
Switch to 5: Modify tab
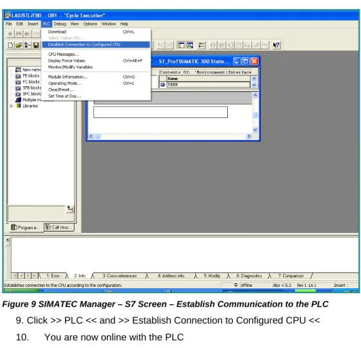click(212, 276)
